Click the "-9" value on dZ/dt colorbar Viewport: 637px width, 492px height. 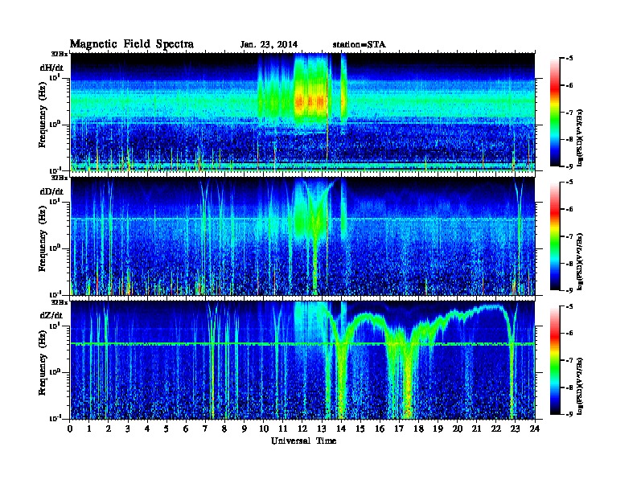[569, 414]
